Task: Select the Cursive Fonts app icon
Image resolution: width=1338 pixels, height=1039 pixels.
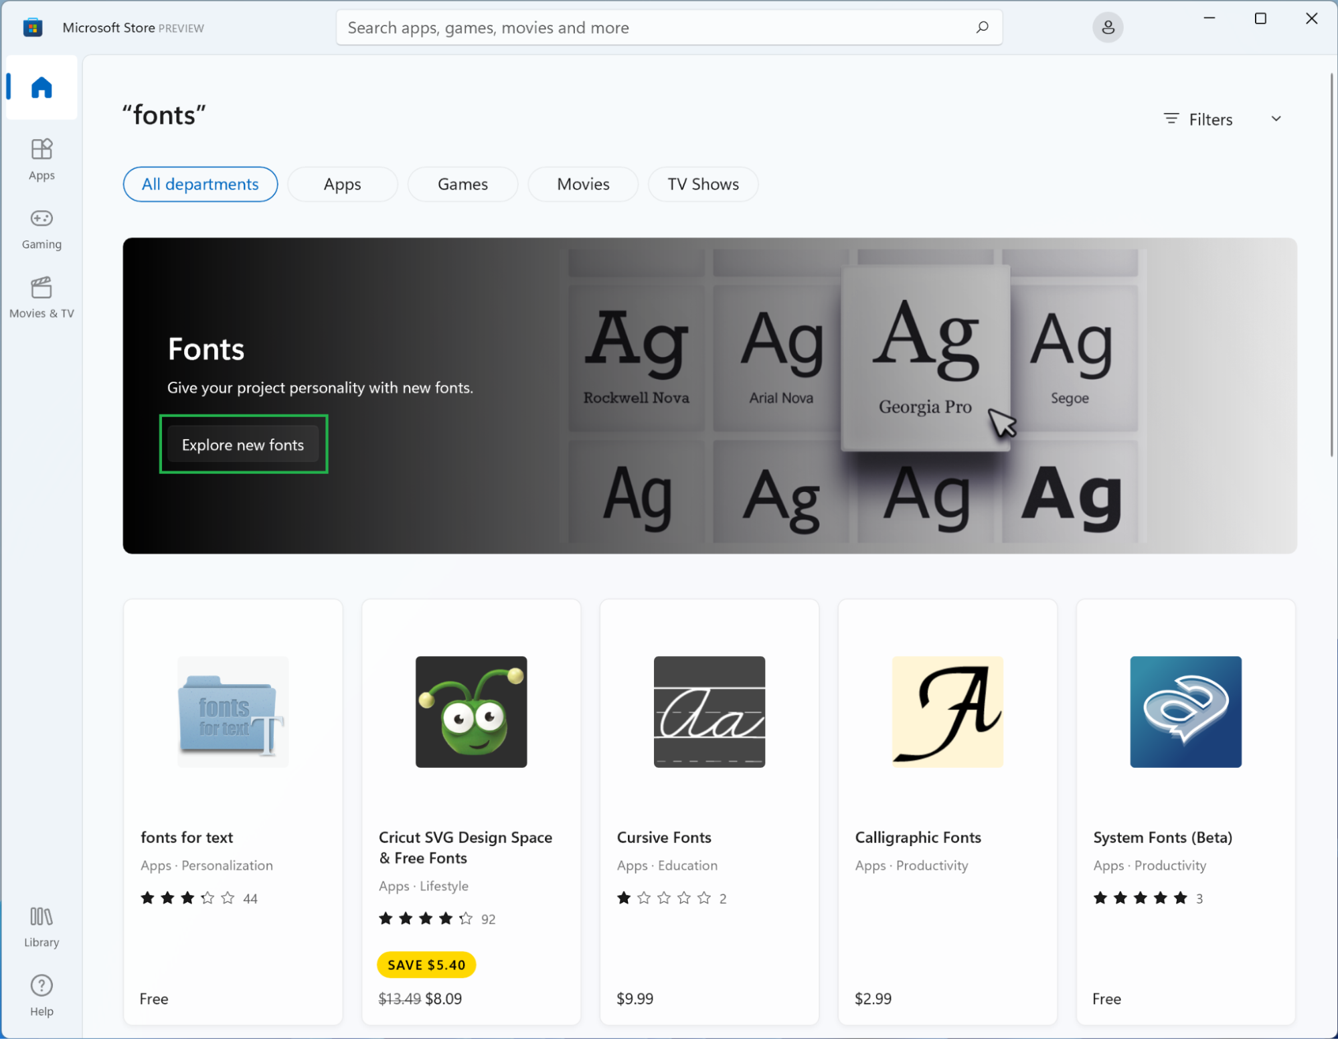Action: [x=709, y=711]
